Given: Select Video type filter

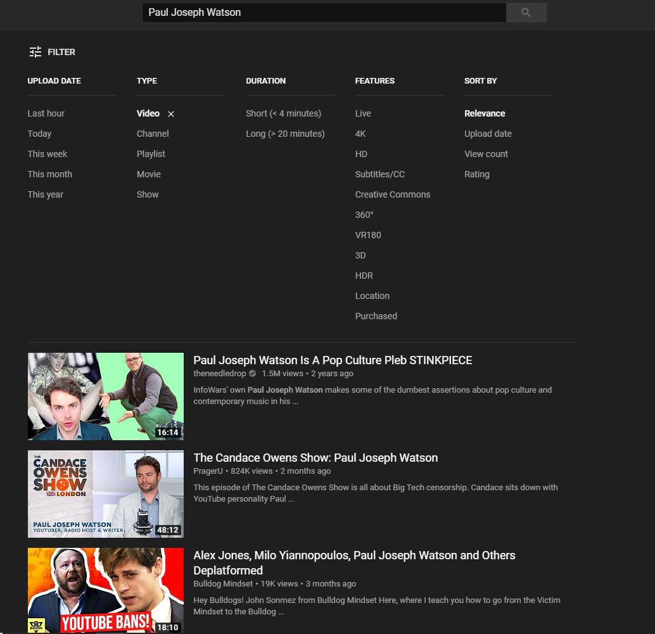Looking at the screenshot, I should [148, 113].
